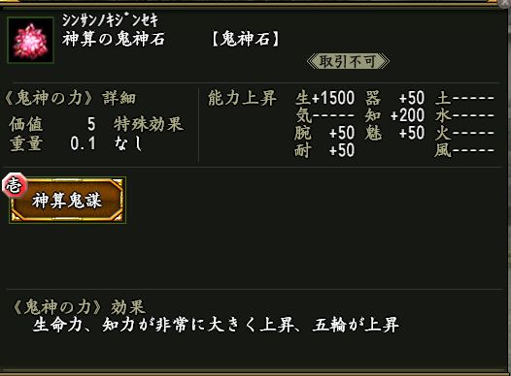This screenshot has height=376, width=511.
Task: Click the 《鬼神の力》効果 description text
Action: point(216,325)
